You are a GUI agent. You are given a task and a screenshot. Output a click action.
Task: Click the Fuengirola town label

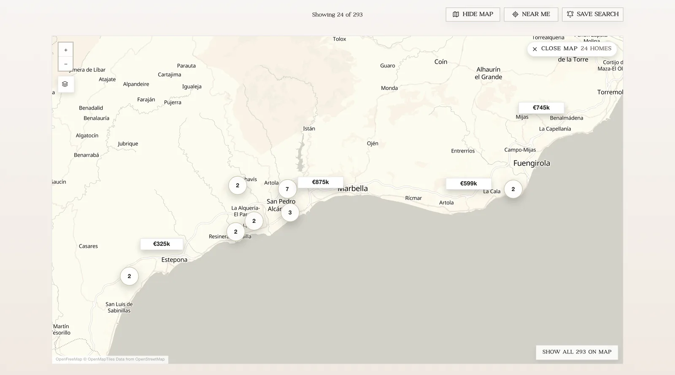tap(532, 163)
